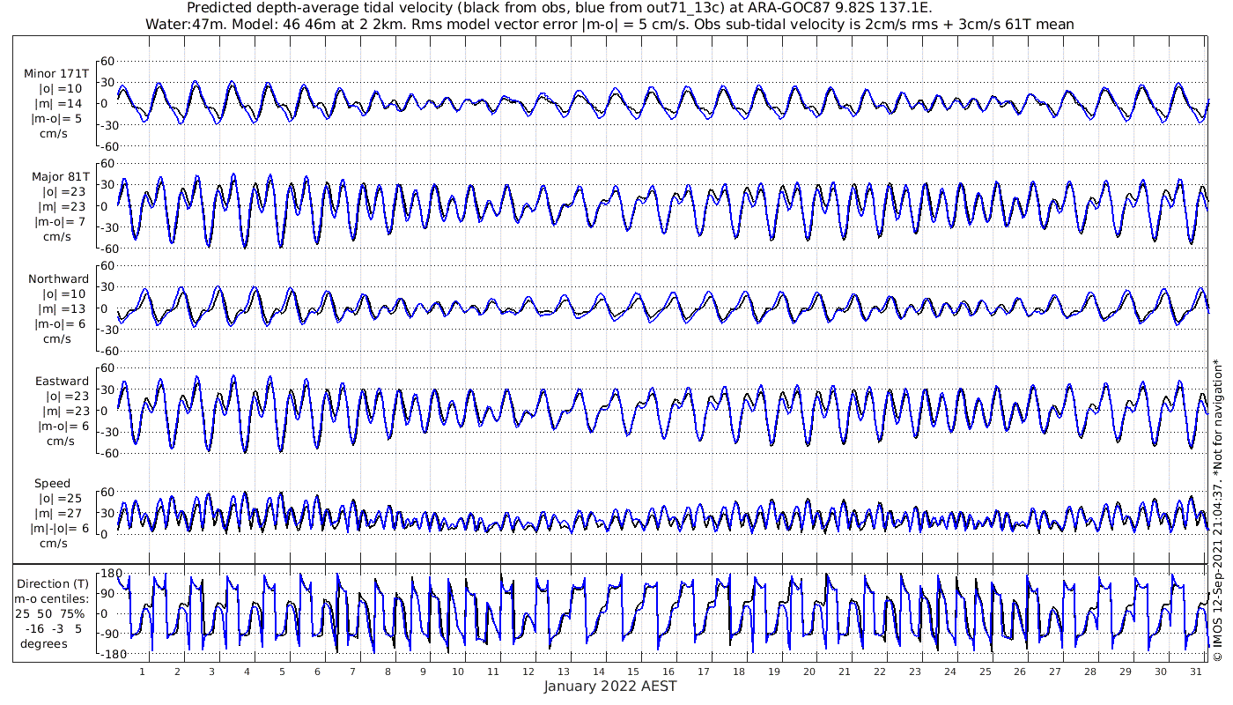Select the "-16 -3 5" centile values
This screenshot has width=1233, height=705.
coord(53,628)
